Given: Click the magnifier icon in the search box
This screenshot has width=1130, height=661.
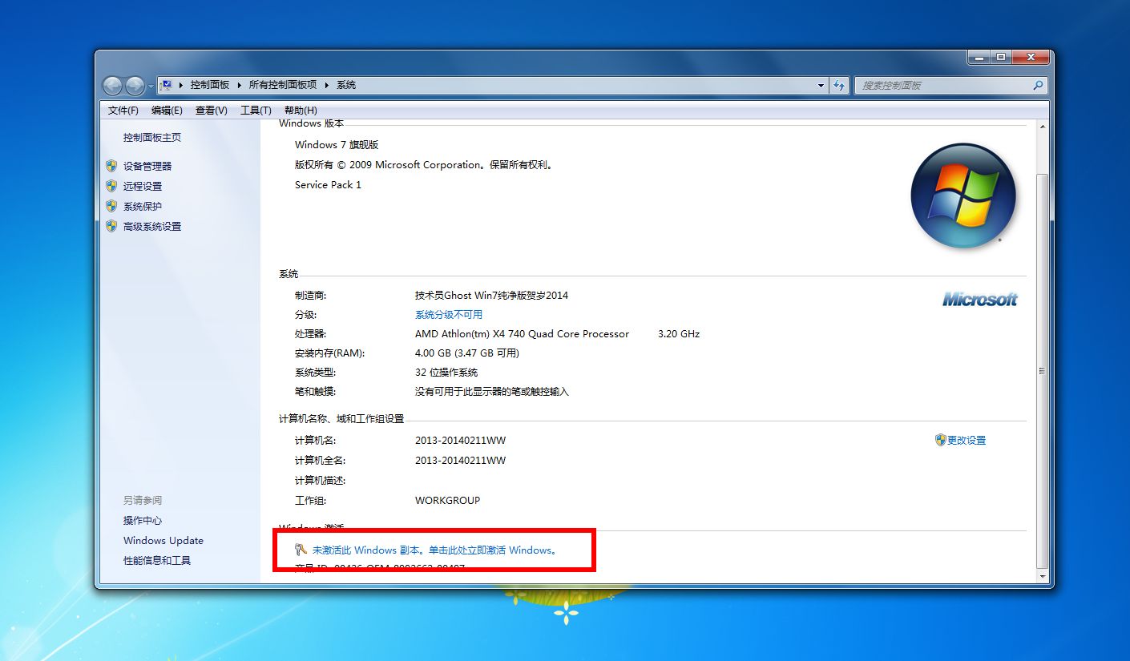Looking at the screenshot, I should coord(1037,85).
